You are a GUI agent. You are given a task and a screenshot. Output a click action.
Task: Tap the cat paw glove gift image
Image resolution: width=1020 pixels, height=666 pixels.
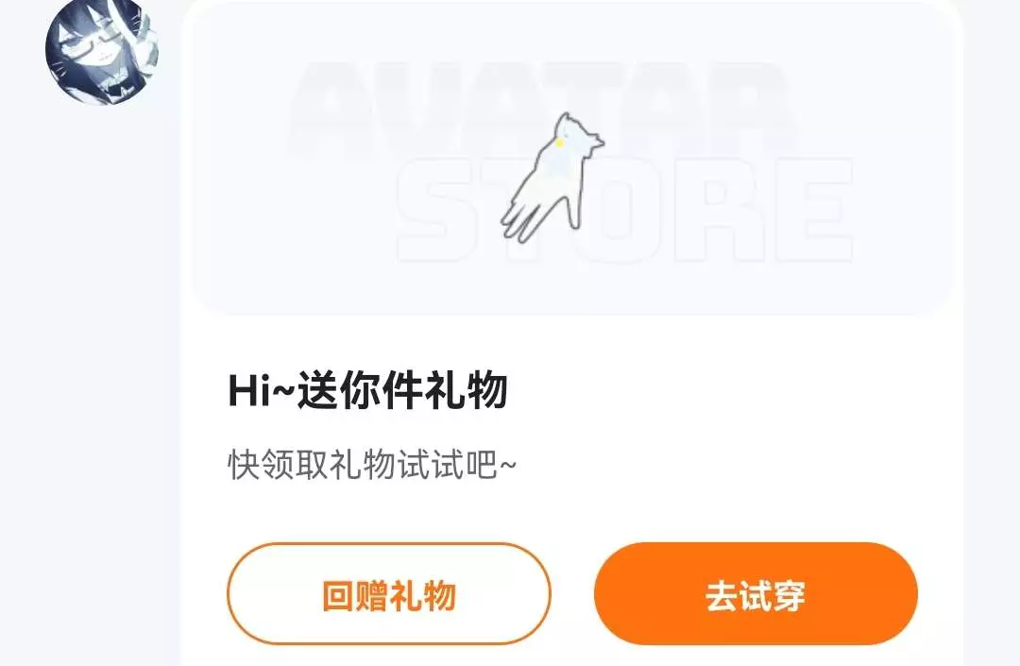[x=552, y=177]
